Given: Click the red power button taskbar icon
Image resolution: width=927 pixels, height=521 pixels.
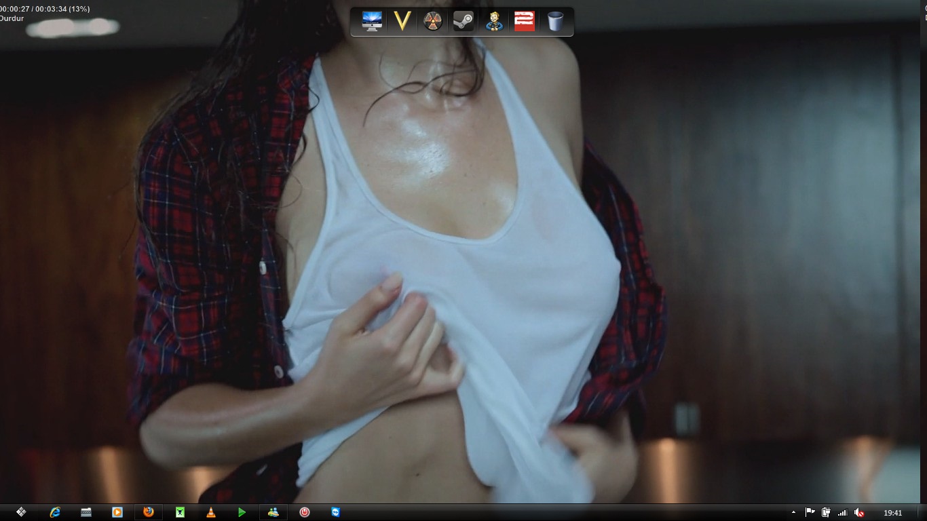Looking at the screenshot, I should click(305, 512).
